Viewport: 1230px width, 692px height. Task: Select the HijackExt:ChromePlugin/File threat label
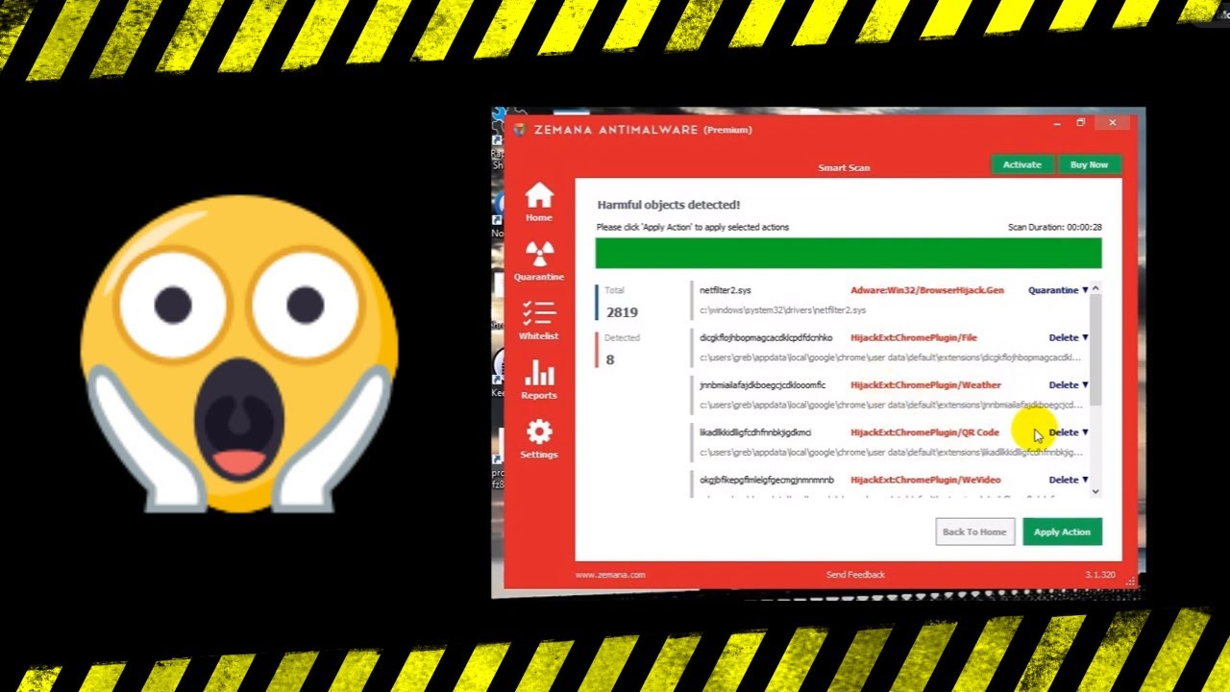tap(914, 337)
